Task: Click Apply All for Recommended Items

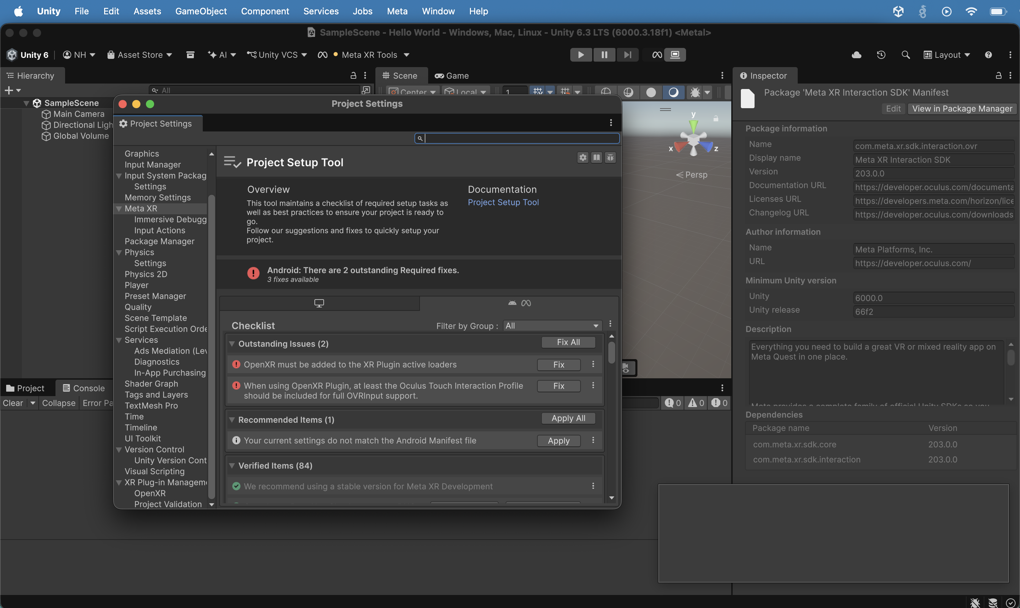Action: pos(568,418)
